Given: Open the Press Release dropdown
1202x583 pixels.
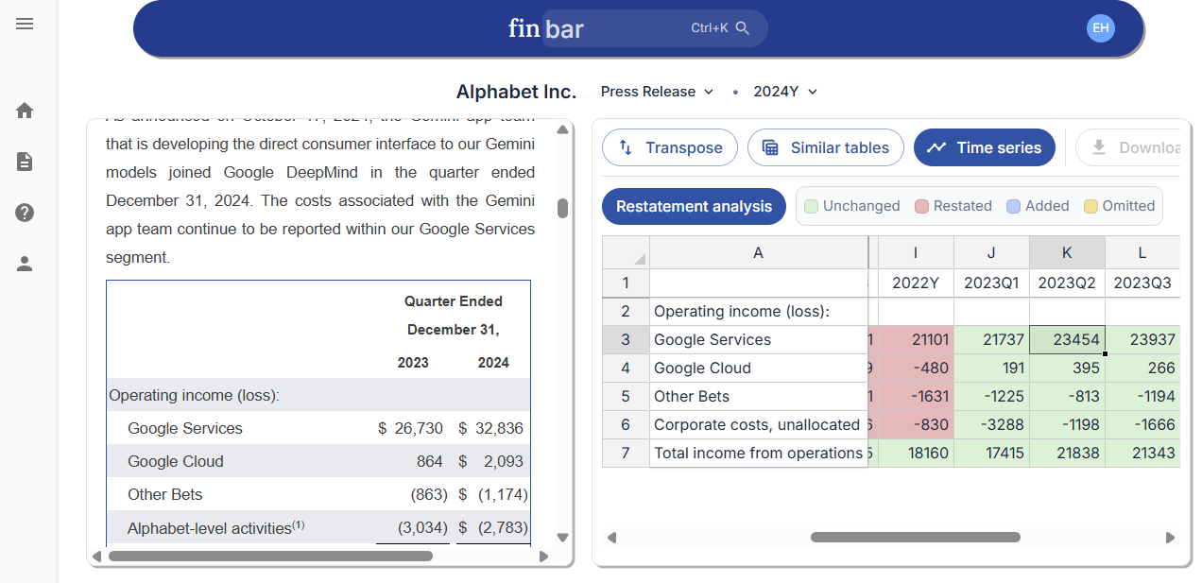Looking at the screenshot, I should pyautogui.click(x=658, y=92).
